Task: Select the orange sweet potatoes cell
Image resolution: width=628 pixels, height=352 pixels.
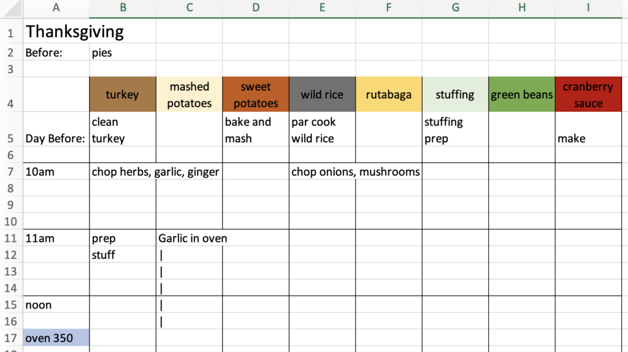Action: (256, 94)
